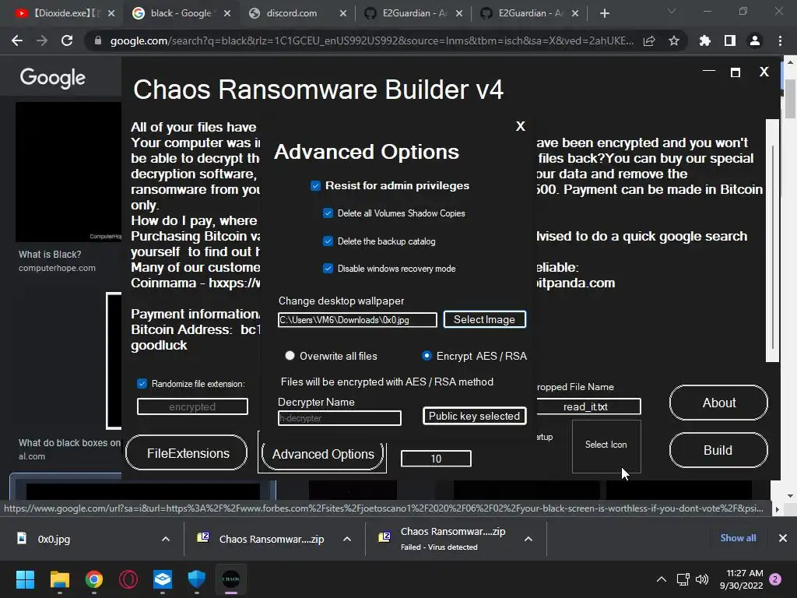The width and height of the screenshot is (797, 598).
Task: Expand options for failed Chaos Ransomware download
Action: click(528, 539)
